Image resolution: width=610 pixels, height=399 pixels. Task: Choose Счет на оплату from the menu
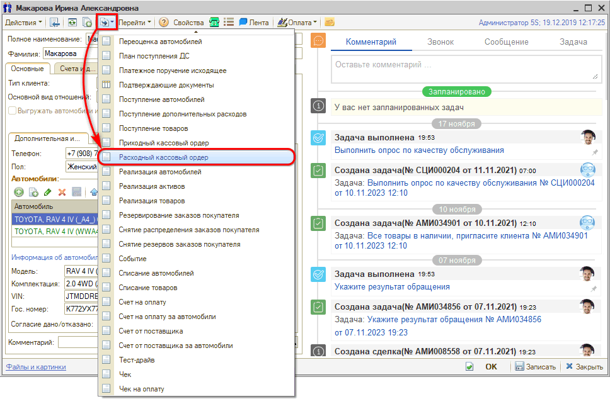[x=142, y=302]
